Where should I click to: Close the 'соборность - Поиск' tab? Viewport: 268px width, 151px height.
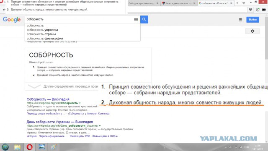click(x=231, y=3)
